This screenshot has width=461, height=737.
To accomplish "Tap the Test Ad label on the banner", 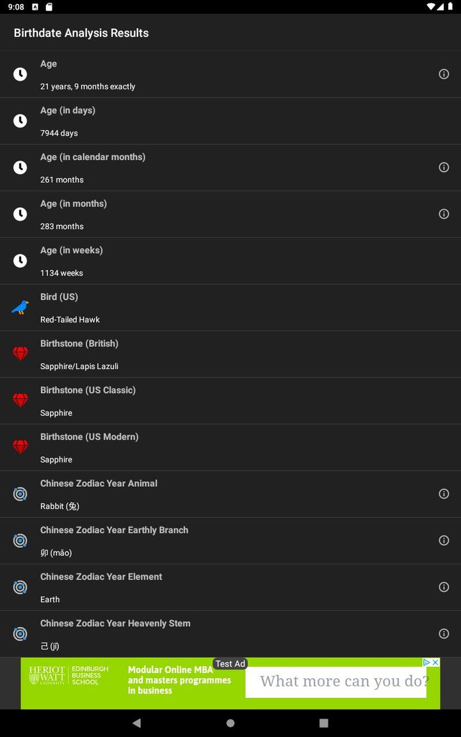I will coord(230,663).
